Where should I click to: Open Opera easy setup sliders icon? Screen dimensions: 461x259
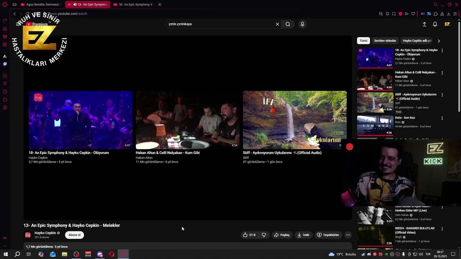pos(455,14)
